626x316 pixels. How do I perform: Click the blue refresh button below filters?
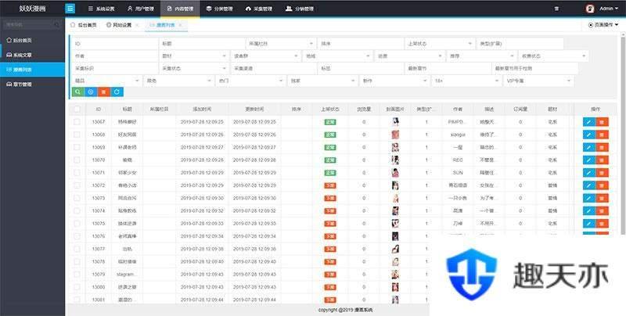pos(117,92)
